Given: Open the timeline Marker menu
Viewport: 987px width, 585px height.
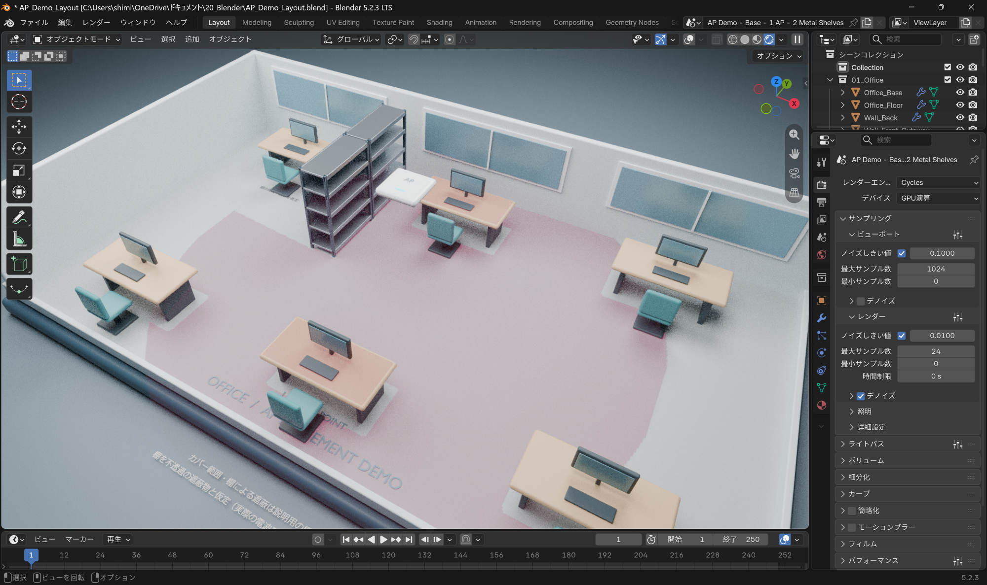Looking at the screenshot, I should point(79,540).
